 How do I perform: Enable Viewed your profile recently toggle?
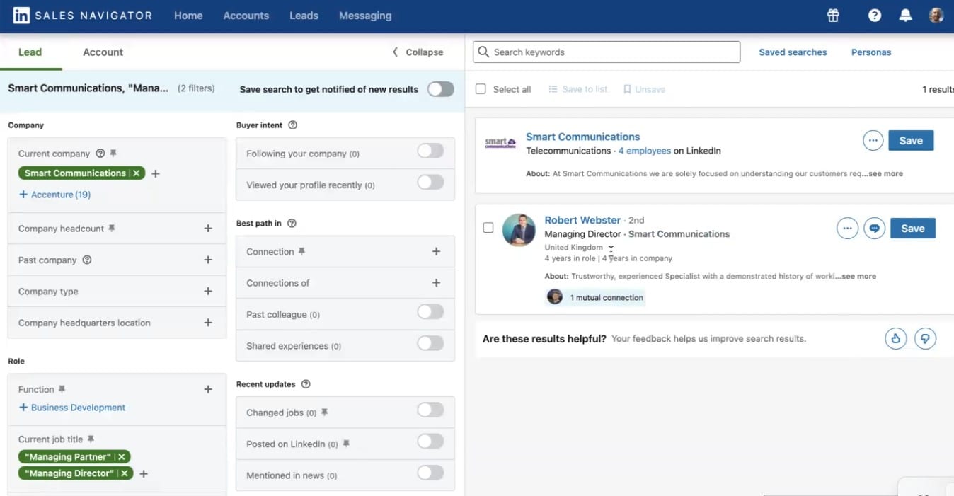[x=430, y=182]
